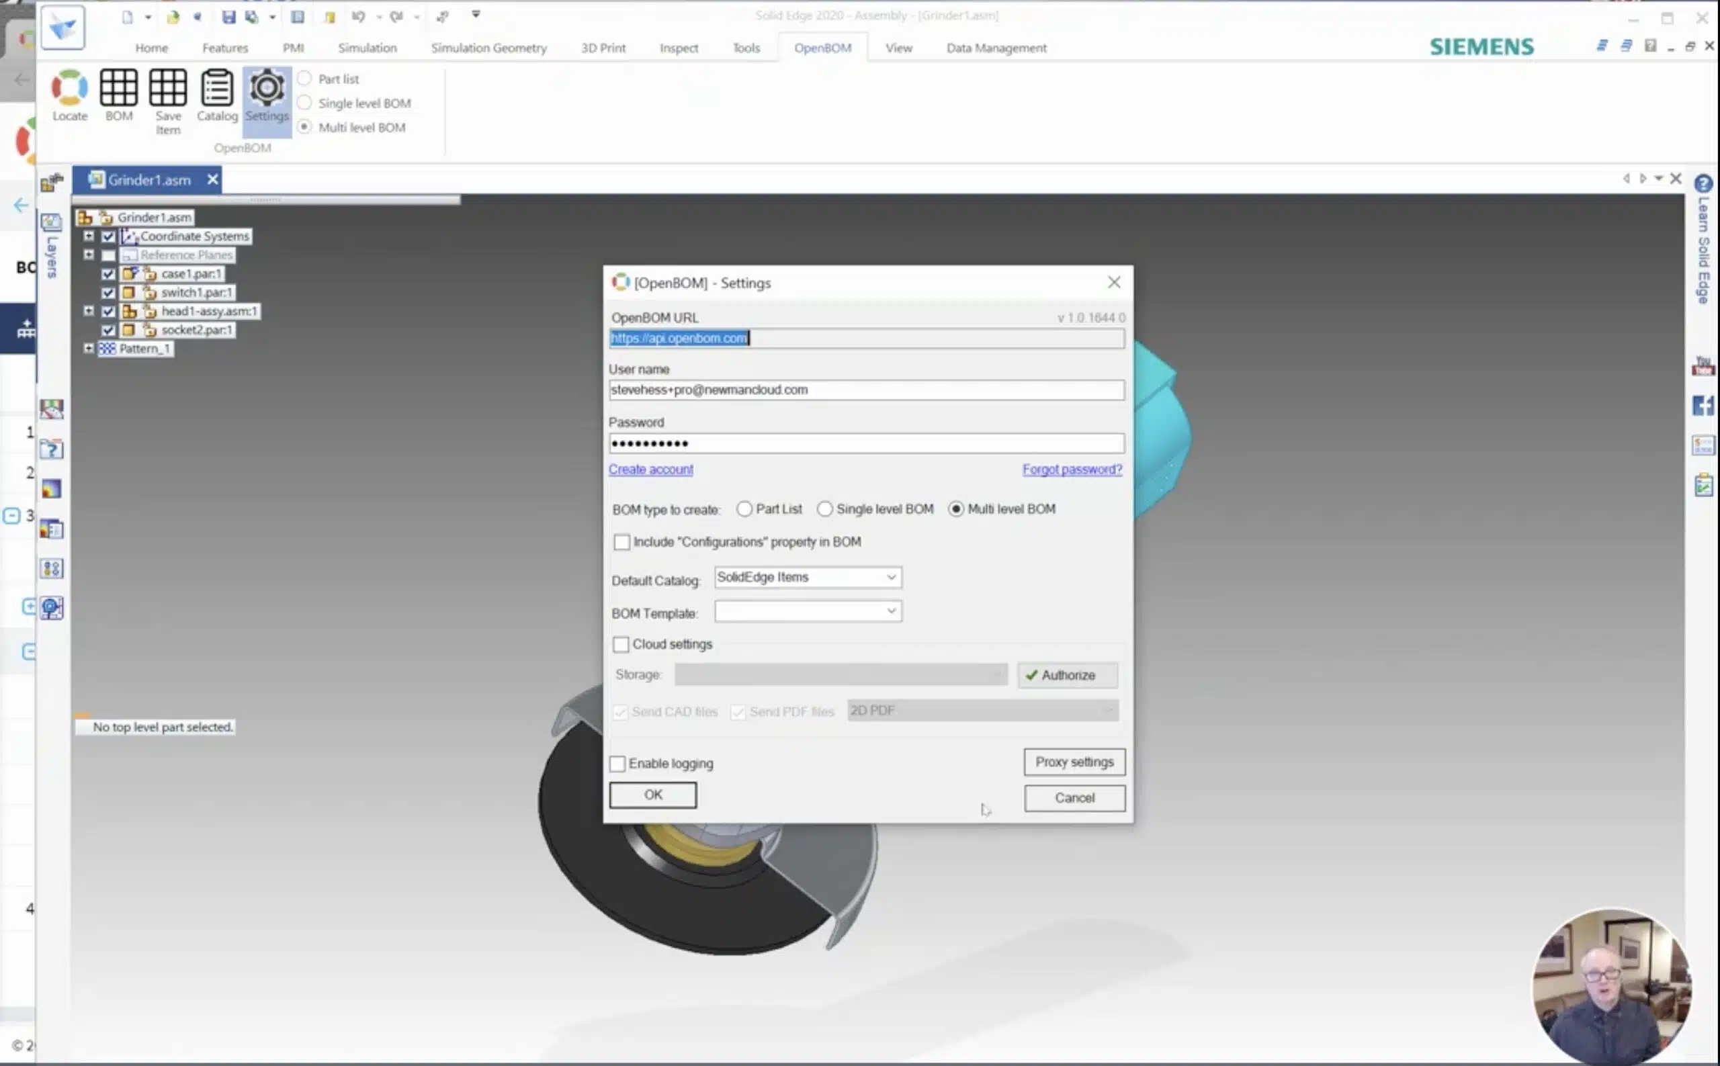Image resolution: width=1720 pixels, height=1066 pixels.
Task: Toggle visibility checkbox for case1.par:1
Action: [x=108, y=273]
